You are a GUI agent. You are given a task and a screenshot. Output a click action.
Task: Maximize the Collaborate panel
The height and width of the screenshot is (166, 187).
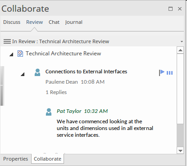tap(170, 9)
